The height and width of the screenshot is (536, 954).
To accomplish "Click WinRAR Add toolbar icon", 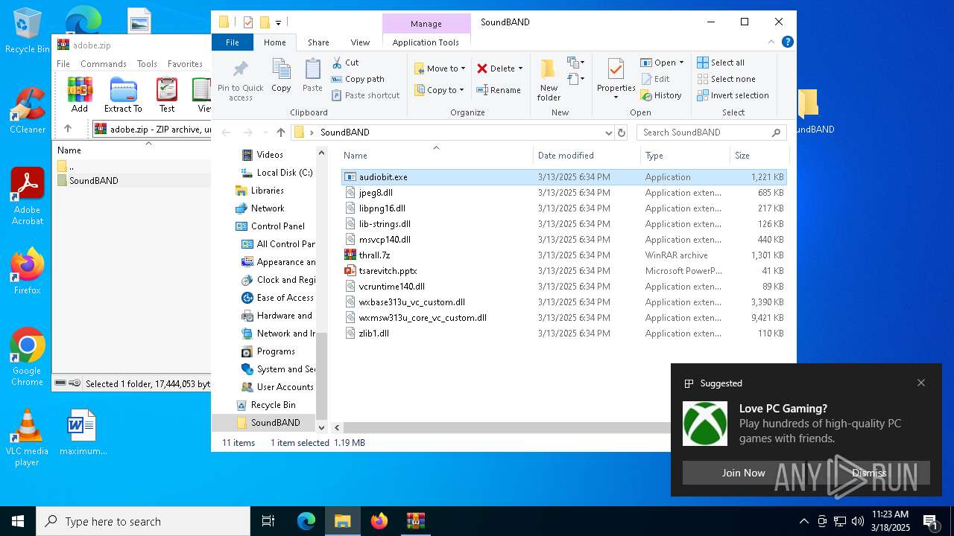I will pos(80,95).
